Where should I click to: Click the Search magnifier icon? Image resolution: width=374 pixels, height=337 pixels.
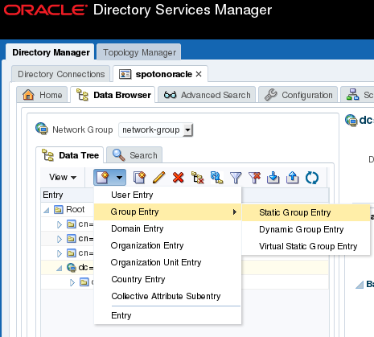coord(119,155)
